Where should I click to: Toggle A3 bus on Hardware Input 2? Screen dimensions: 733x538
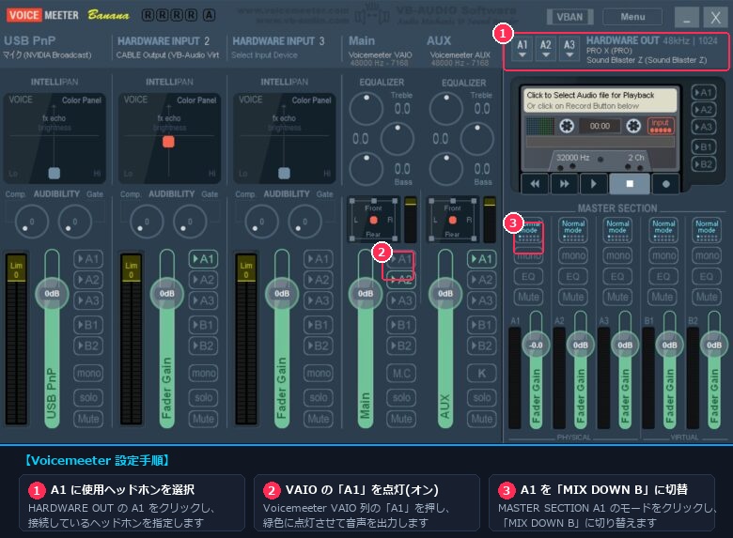(x=203, y=300)
